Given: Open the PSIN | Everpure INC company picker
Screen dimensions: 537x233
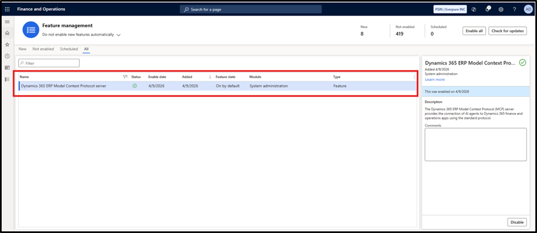Looking at the screenshot, I should pyautogui.click(x=450, y=9).
